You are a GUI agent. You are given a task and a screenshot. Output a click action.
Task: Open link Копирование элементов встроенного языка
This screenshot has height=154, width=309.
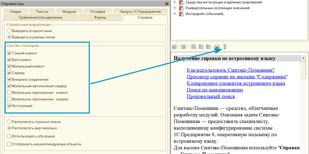click(x=236, y=83)
